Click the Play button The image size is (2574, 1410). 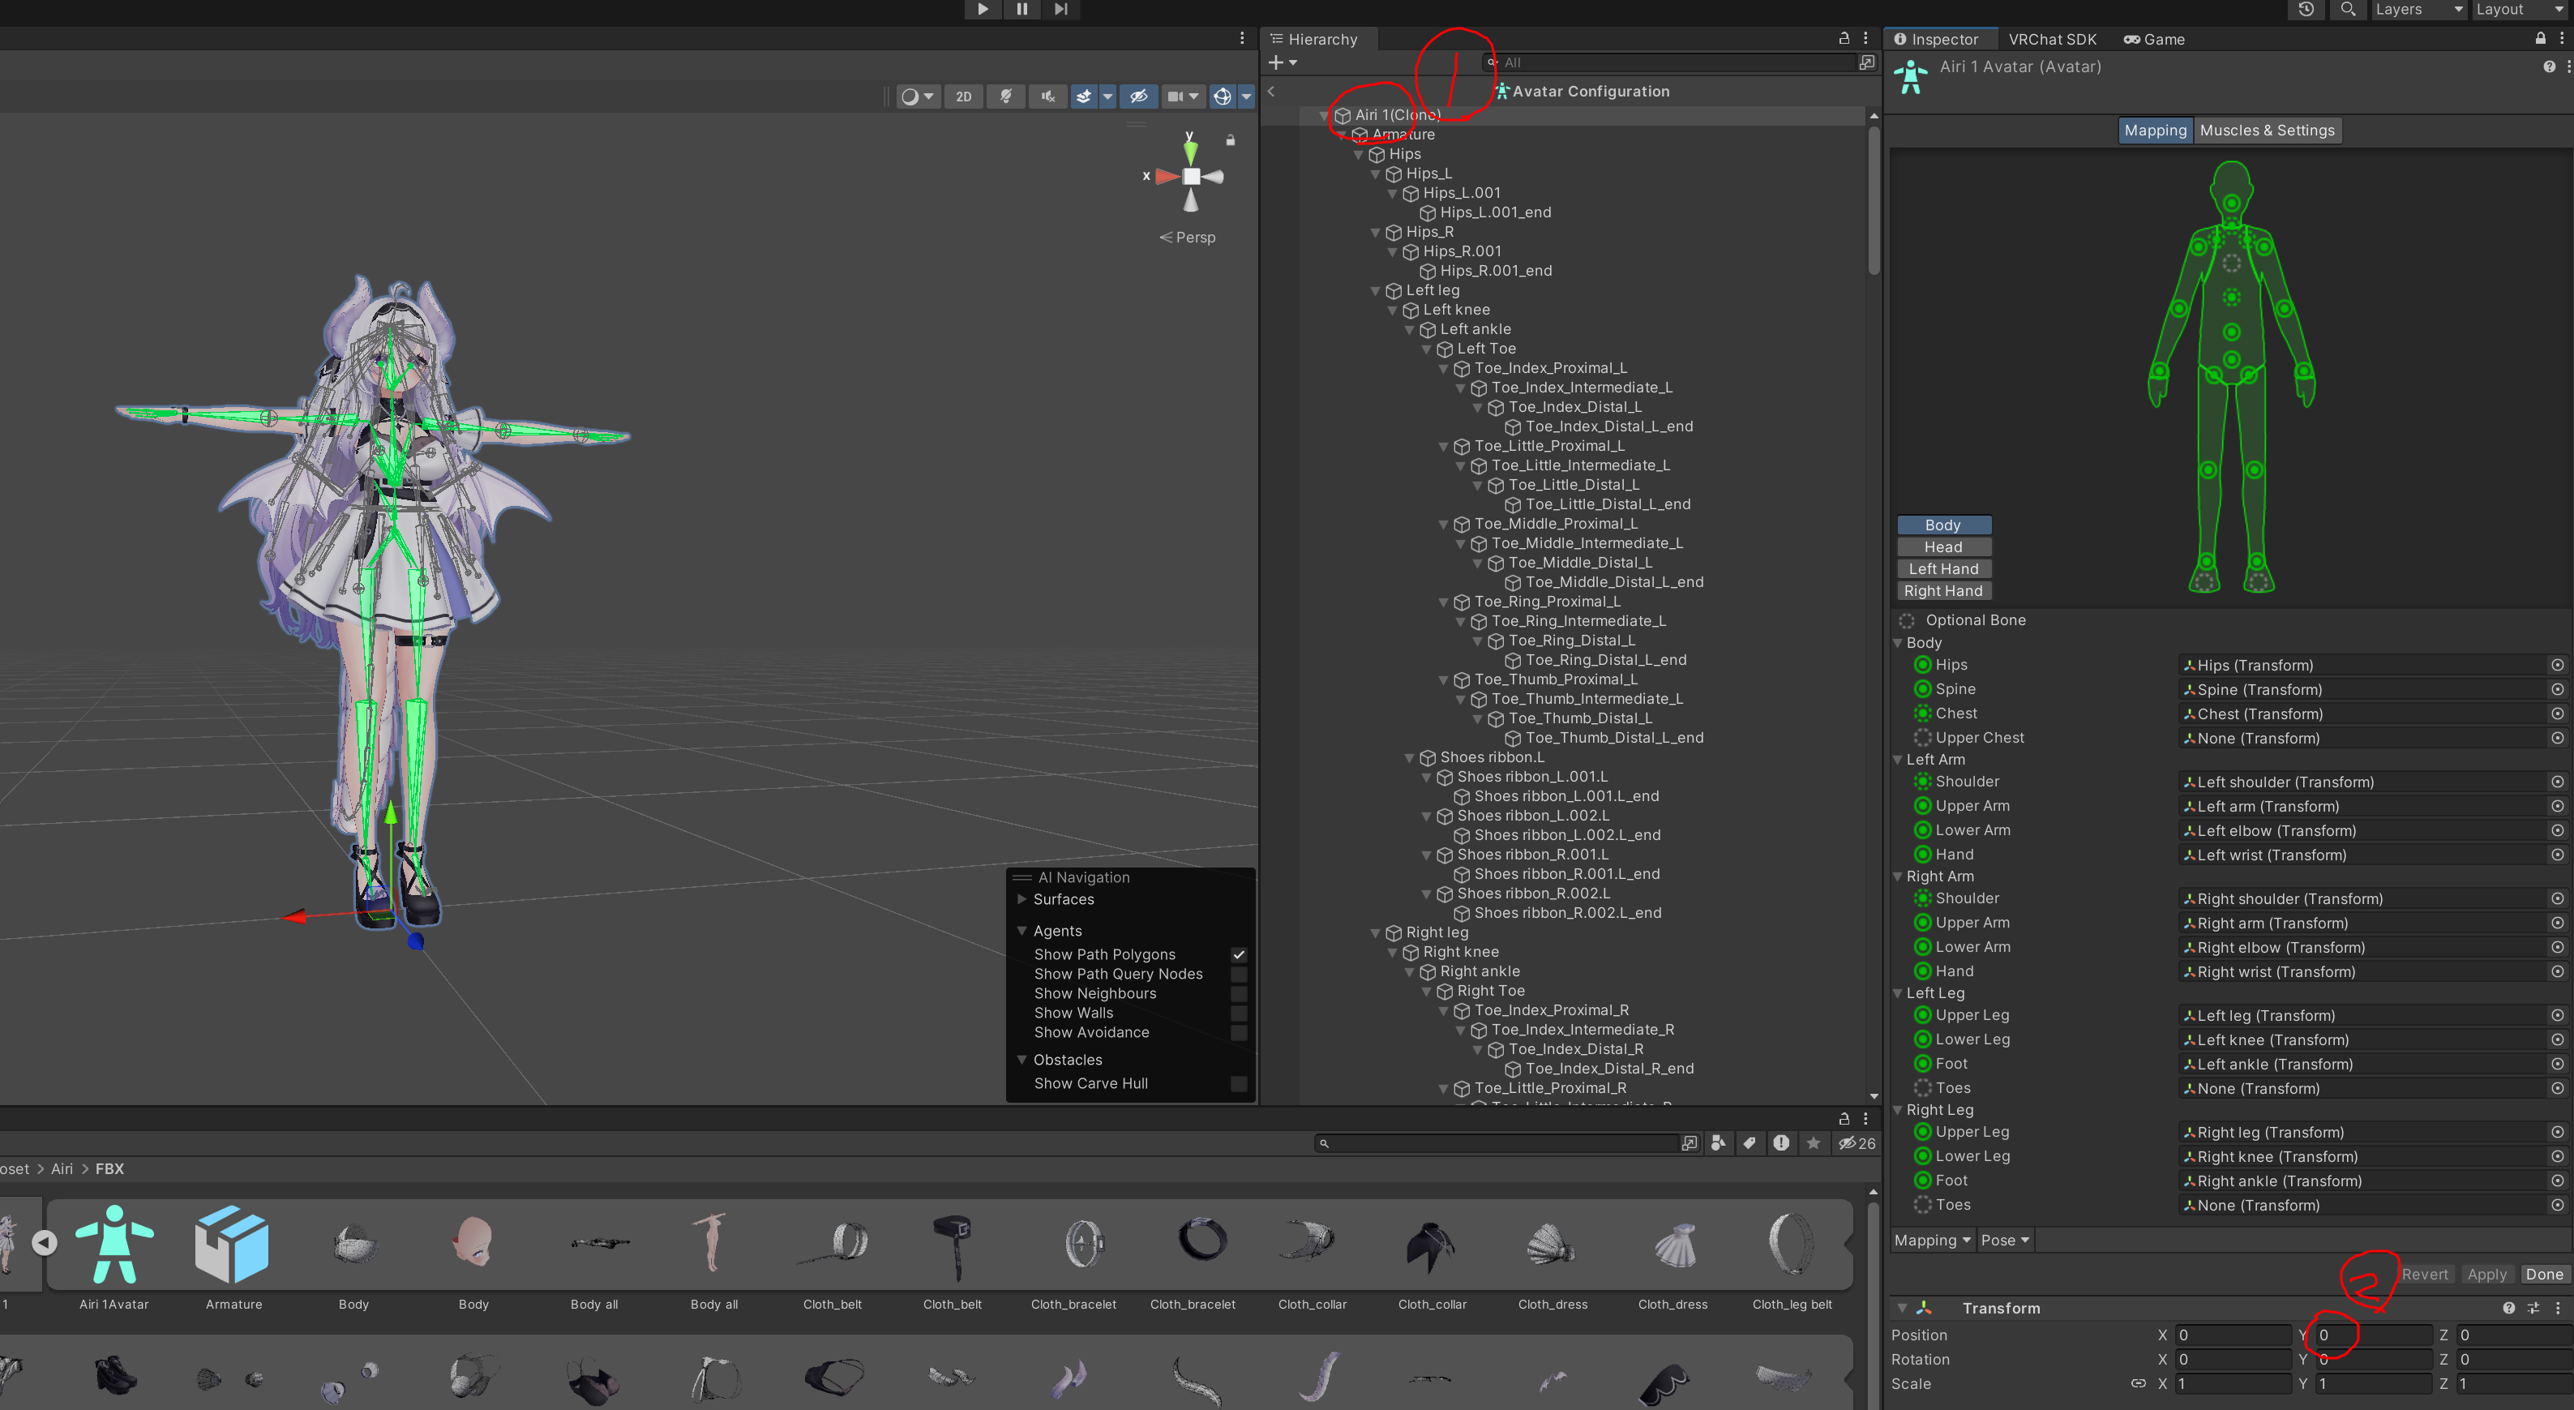point(983,9)
